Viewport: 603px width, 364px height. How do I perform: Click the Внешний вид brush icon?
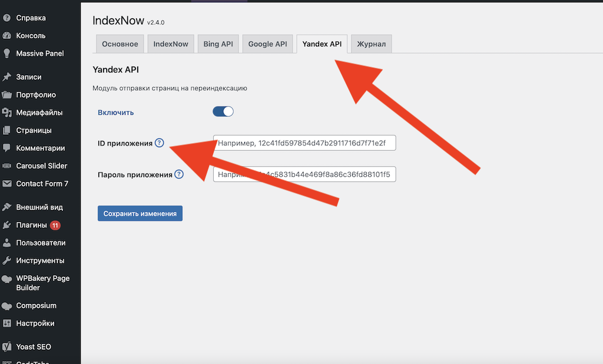pos(6,207)
